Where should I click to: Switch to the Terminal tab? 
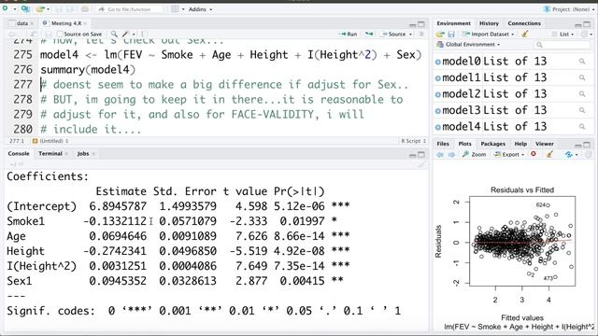pos(50,153)
